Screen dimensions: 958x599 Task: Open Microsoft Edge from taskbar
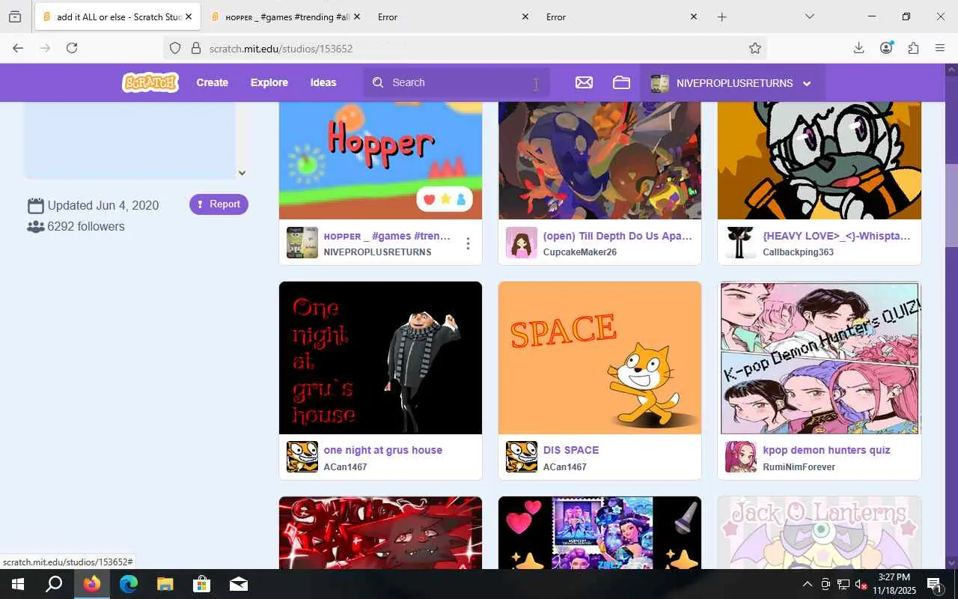pyautogui.click(x=129, y=584)
